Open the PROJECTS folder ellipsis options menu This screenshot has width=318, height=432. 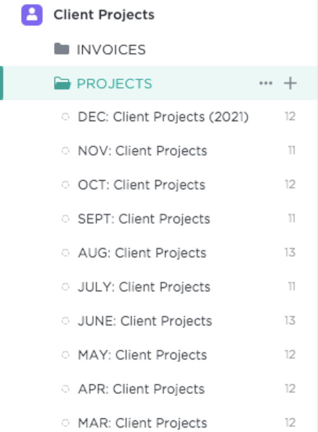coord(266,84)
